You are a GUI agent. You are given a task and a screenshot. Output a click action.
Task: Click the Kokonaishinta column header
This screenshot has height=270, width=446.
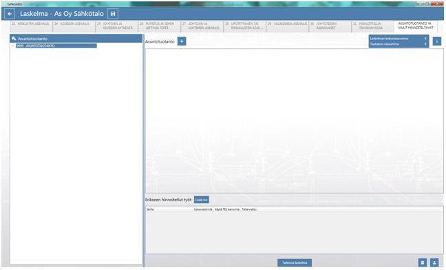click(203, 209)
